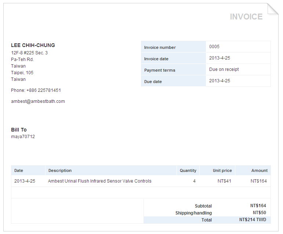The width and height of the screenshot is (283, 234).
Task: Click the Amount column header
Action: click(x=259, y=170)
